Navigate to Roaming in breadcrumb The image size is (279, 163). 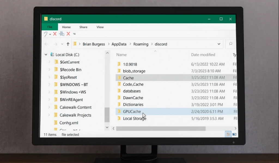(141, 44)
